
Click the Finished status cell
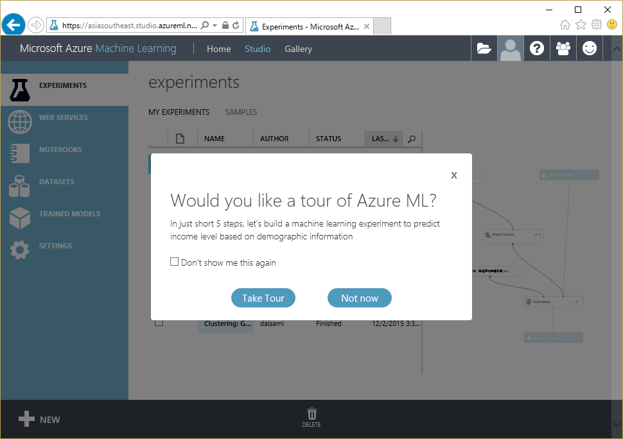coord(329,323)
